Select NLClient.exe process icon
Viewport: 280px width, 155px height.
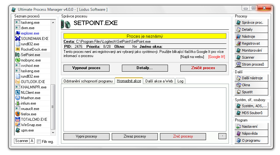click(x=18, y=92)
